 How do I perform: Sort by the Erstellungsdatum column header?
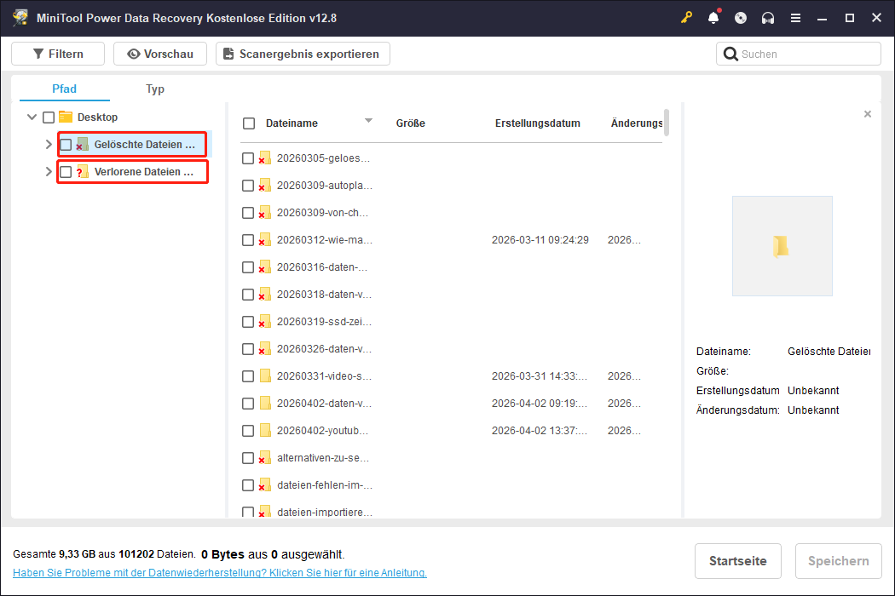[537, 123]
